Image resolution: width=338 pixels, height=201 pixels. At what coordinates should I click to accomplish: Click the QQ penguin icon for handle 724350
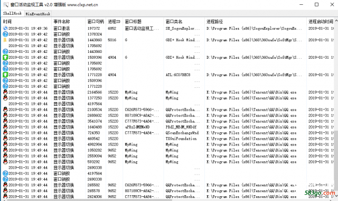click(x=5, y=133)
